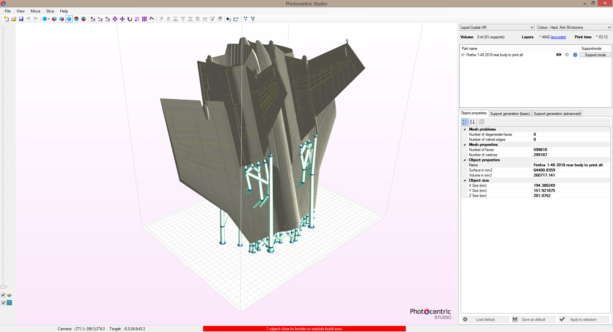Save the project with the floppy disk icon
613x332 pixels.
[21, 19]
